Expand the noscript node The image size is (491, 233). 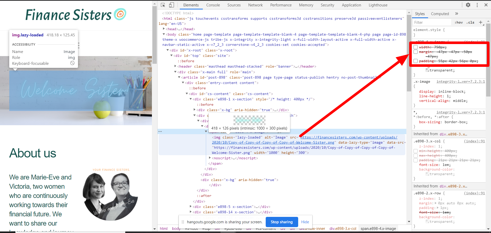pos(210,158)
